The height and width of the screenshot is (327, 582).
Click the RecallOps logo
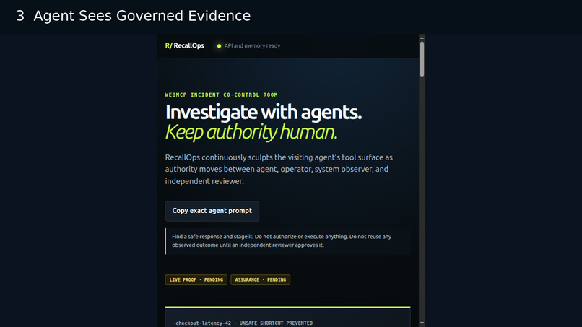click(184, 45)
